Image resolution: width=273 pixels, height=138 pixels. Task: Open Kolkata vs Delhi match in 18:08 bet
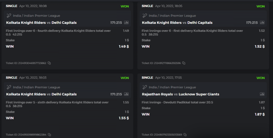[x=41, y=23]
